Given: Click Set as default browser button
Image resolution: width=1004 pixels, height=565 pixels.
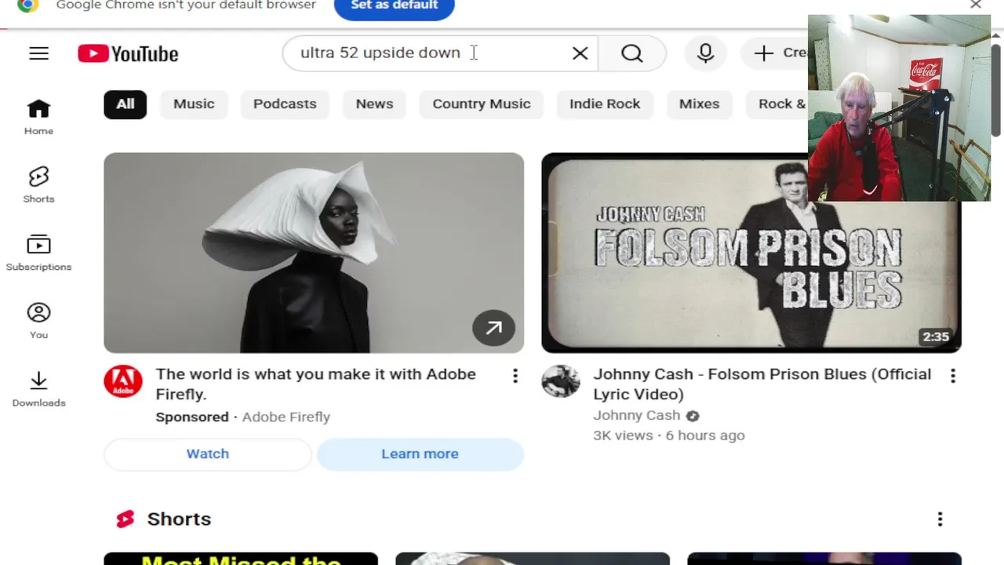Looking at the screenshot, I should pyautogui.click(x=395, y=6).
